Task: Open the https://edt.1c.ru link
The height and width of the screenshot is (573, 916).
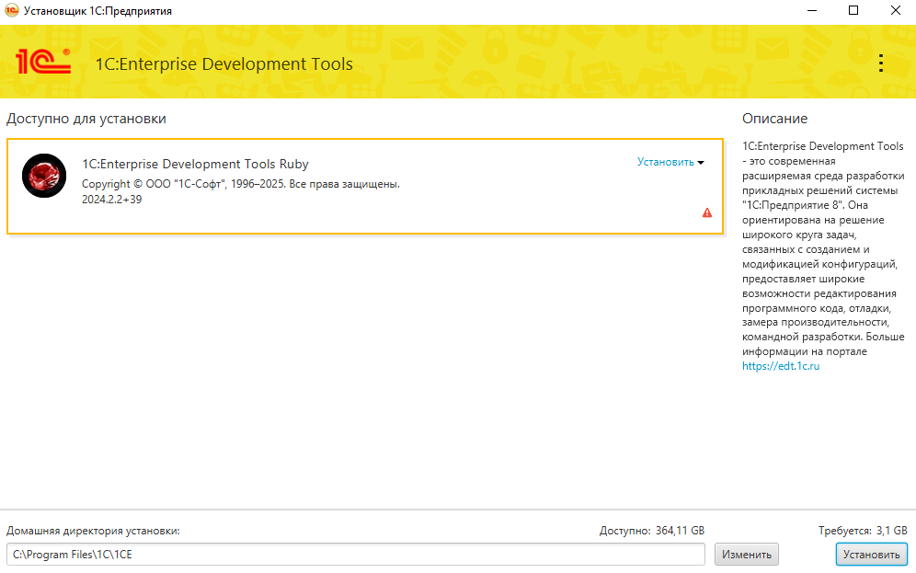Action: tap(781, 366)
